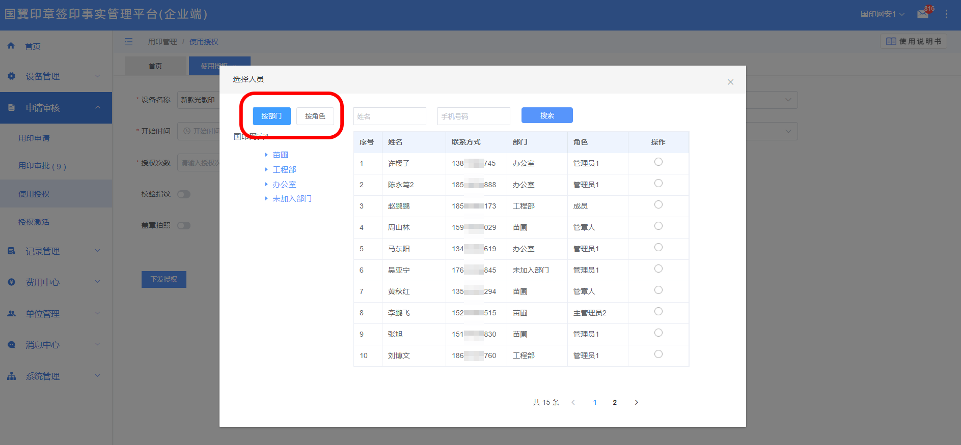
Task: Expand the 办公室 department node
Action: pos(266,184)
